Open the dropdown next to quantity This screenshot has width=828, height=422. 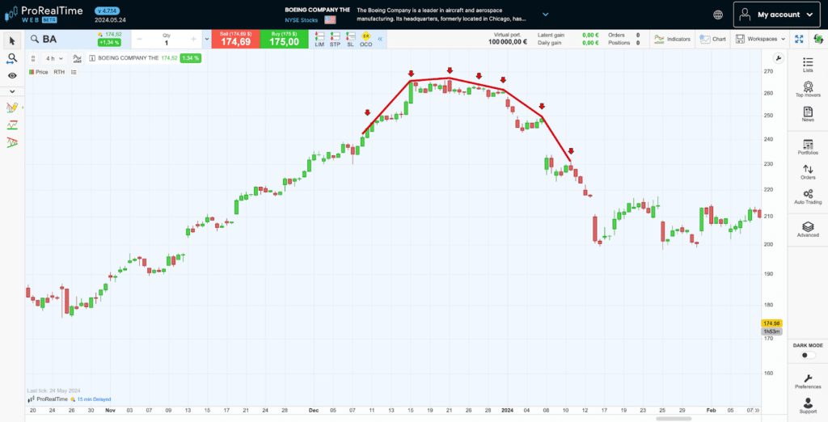click(206, 39)
